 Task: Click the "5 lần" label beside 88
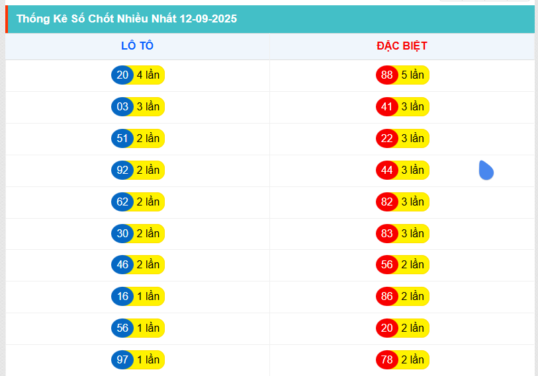point(413,75)
